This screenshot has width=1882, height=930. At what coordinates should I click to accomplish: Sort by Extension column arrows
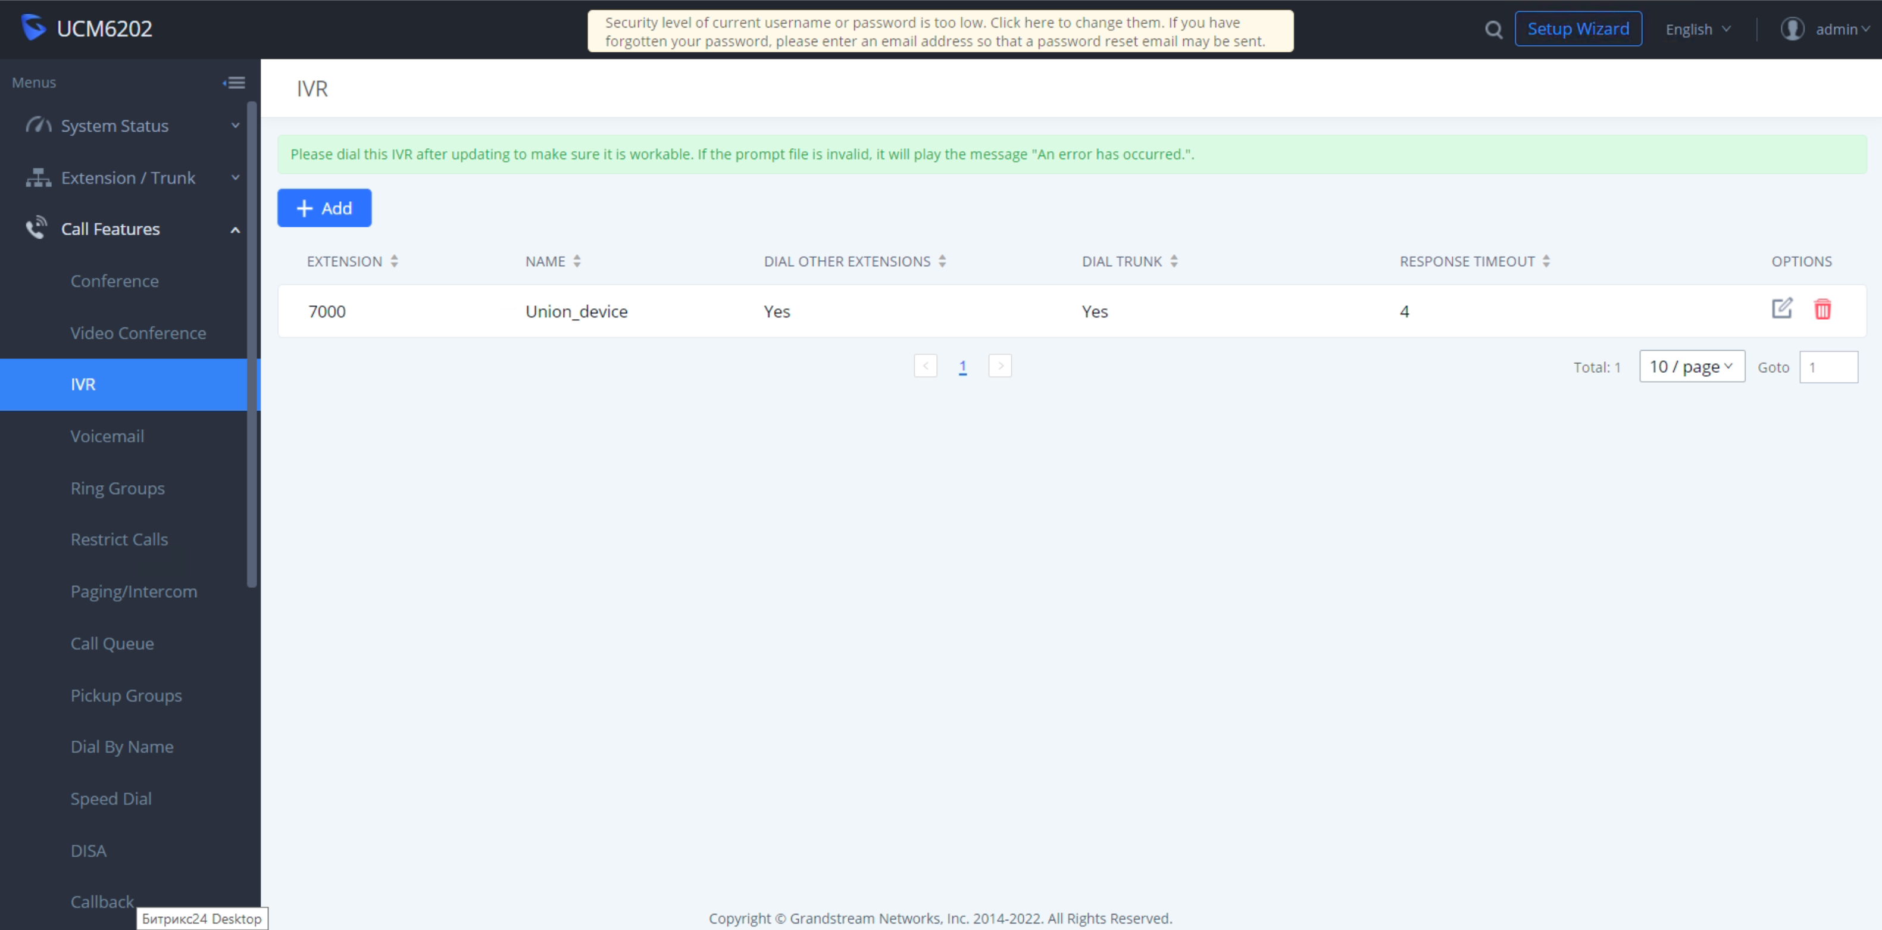[x=394, y=261]
